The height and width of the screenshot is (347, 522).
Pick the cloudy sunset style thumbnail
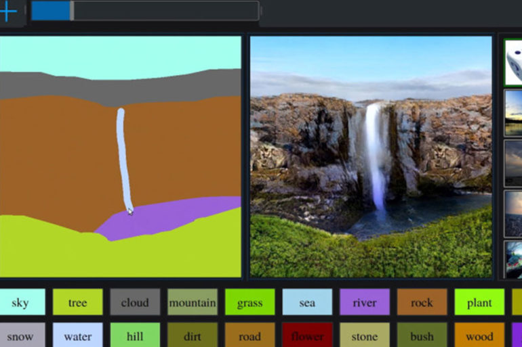point(513,214)
